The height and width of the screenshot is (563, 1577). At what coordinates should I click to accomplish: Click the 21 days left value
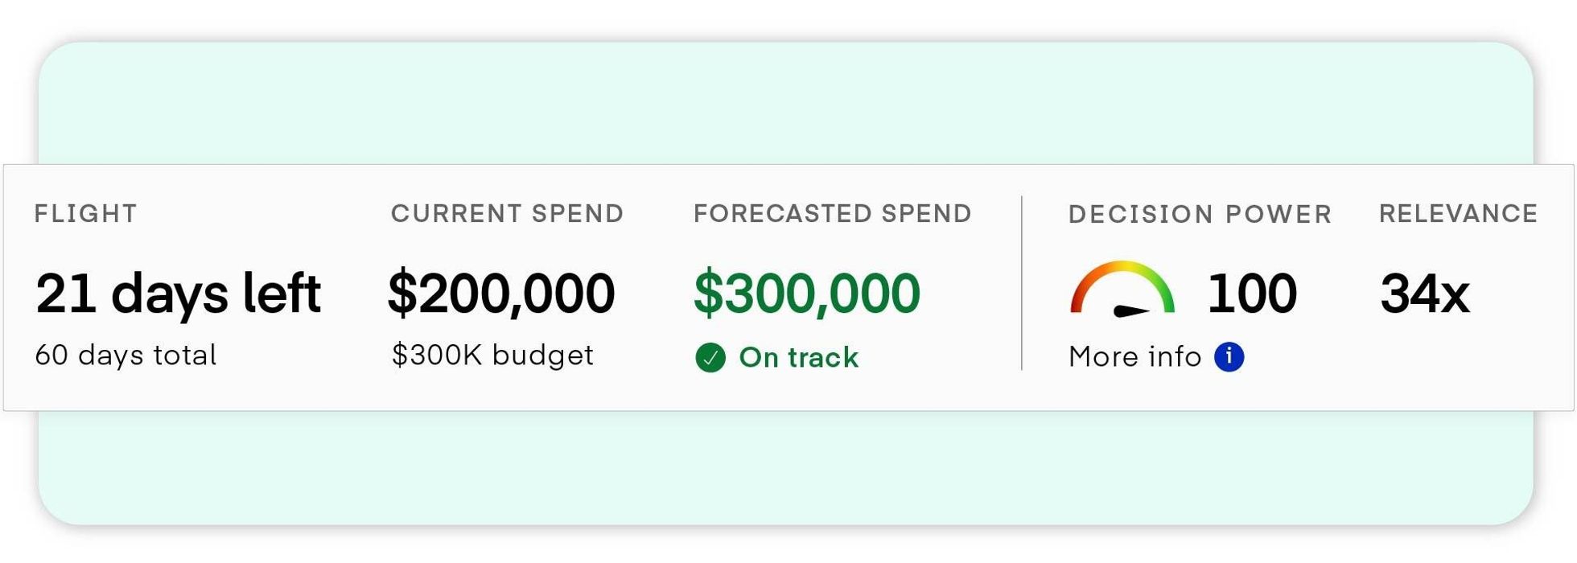point(179,292)
